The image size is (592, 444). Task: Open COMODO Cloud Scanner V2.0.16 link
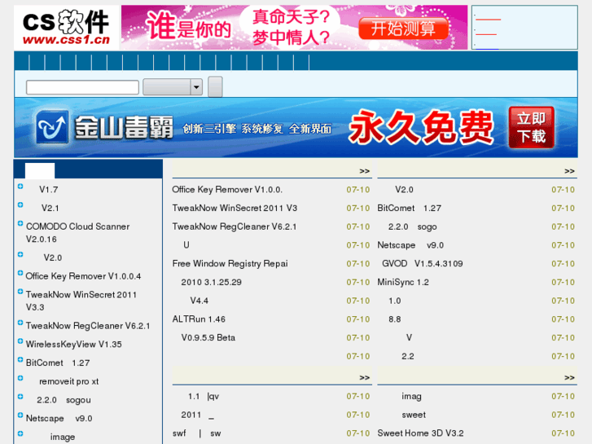tap(78, 233)
